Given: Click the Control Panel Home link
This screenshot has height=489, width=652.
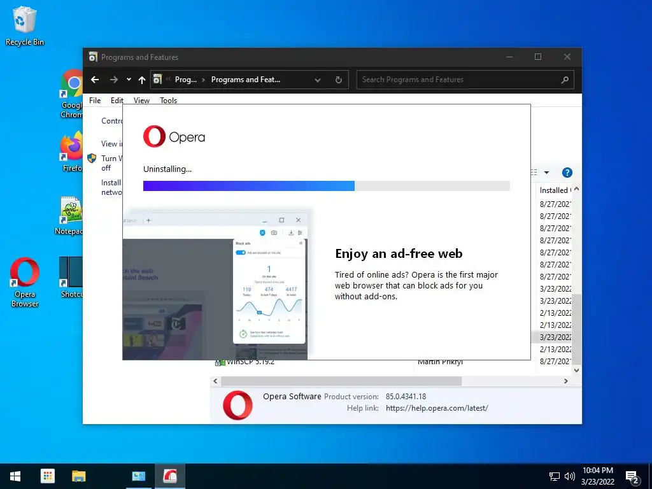Looking at the screenshot, I should tap(112, 120).
